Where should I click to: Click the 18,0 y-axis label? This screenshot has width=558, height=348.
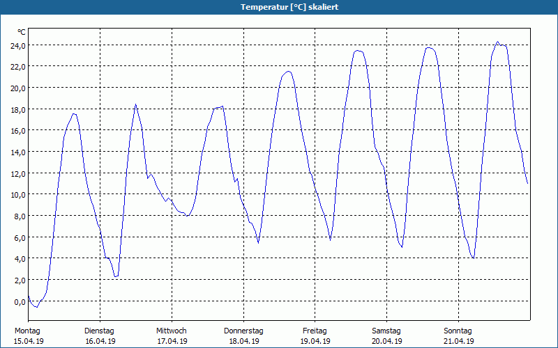18,109
